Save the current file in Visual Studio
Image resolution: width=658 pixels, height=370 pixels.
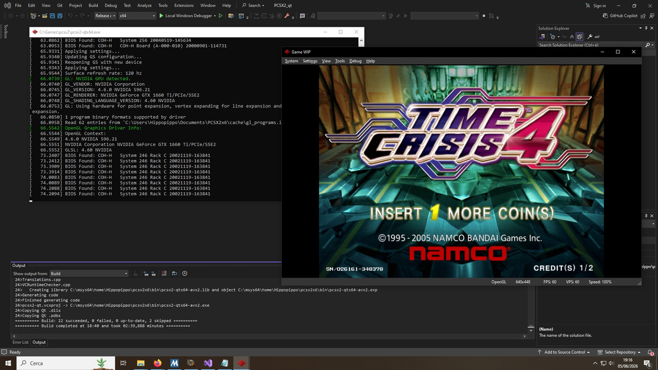tap(53, 16)
